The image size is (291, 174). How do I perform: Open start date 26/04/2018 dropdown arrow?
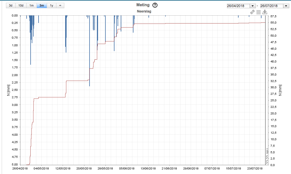[252, 6]
